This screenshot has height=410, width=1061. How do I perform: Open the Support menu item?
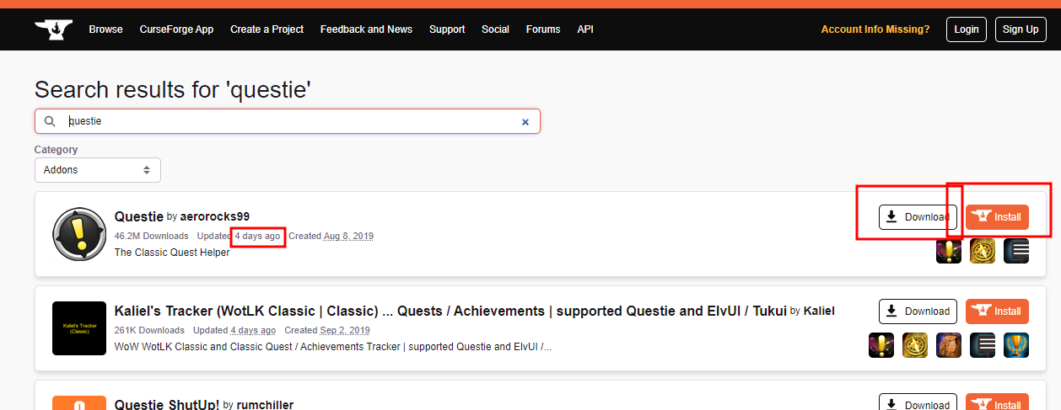[x=447, y=29]
